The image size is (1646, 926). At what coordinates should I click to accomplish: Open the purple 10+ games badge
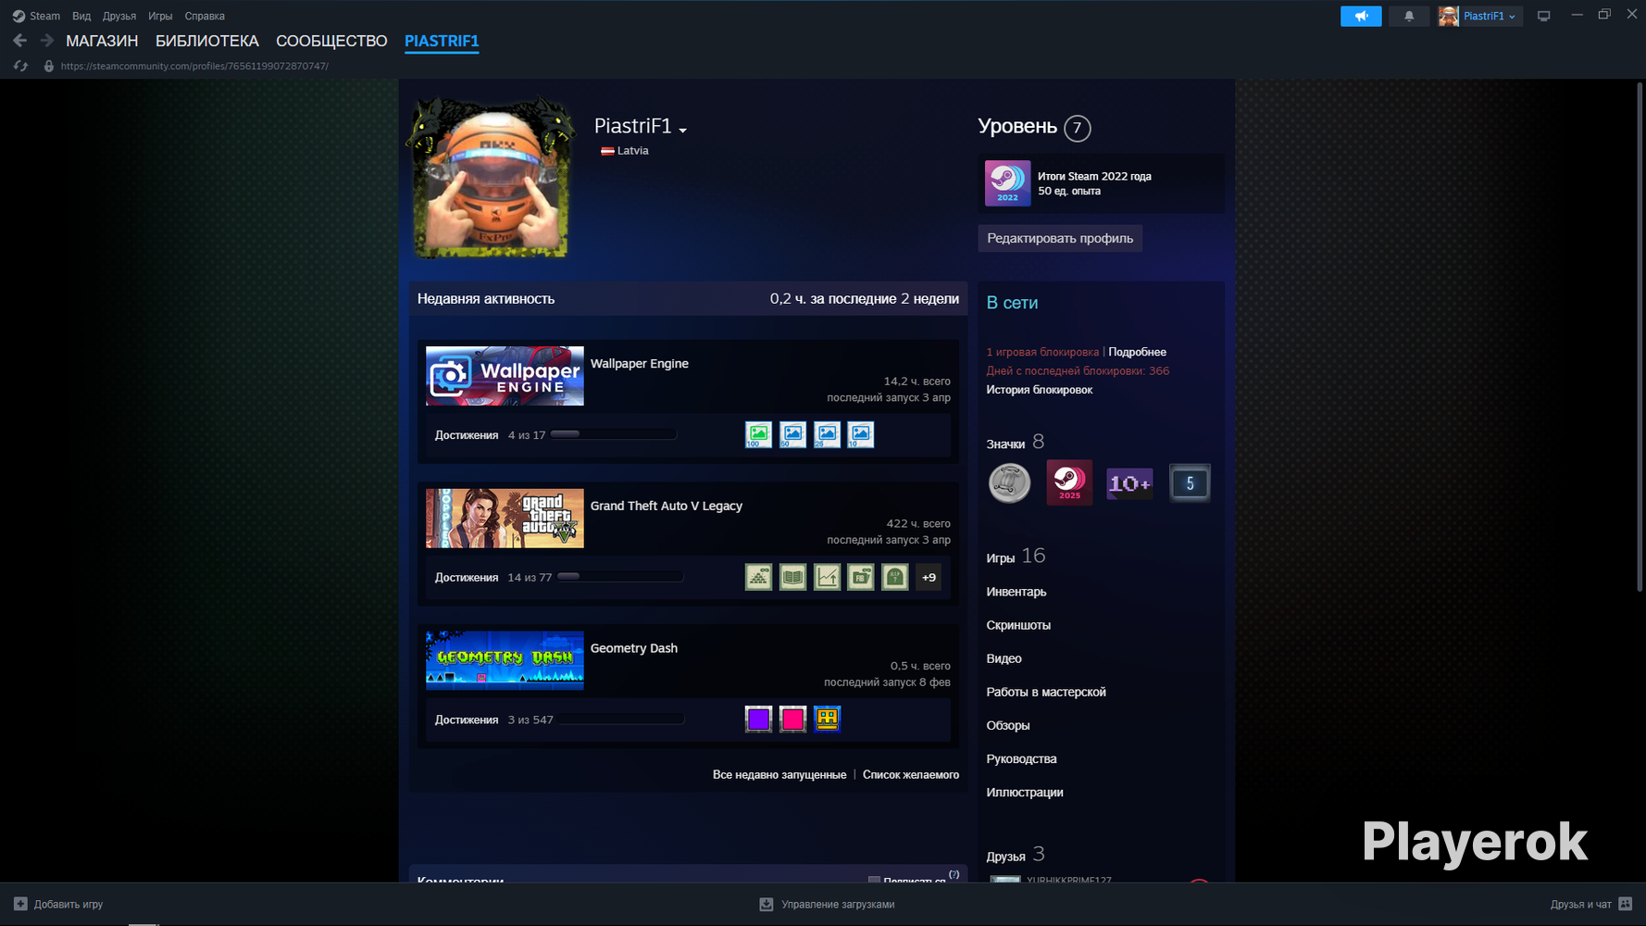1129,482
